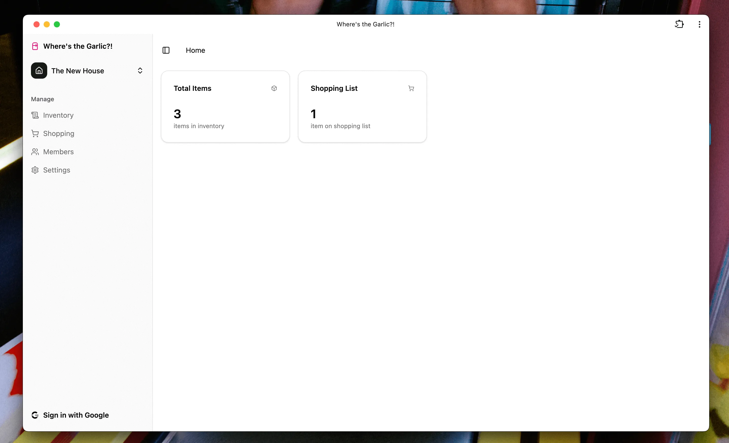
Task: Close the window with the red button
Action: [36, 24]
